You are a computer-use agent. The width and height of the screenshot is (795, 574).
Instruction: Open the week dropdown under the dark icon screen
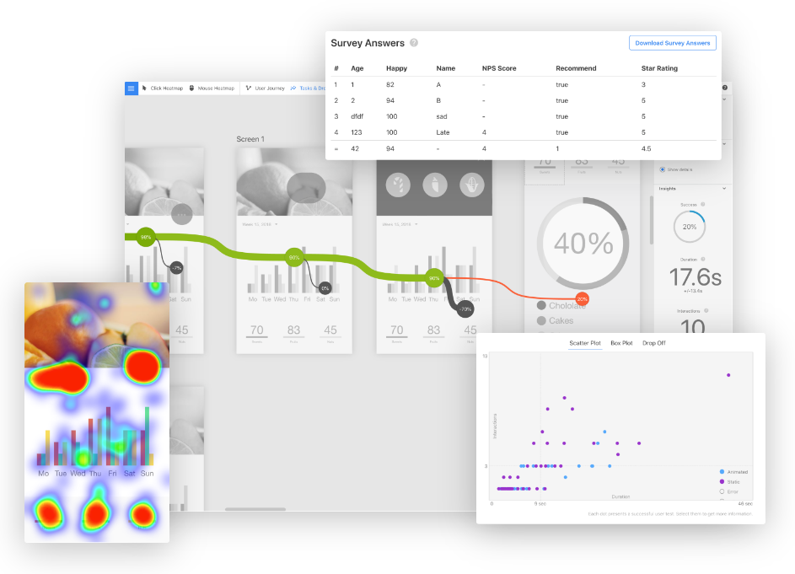(400, 224)
